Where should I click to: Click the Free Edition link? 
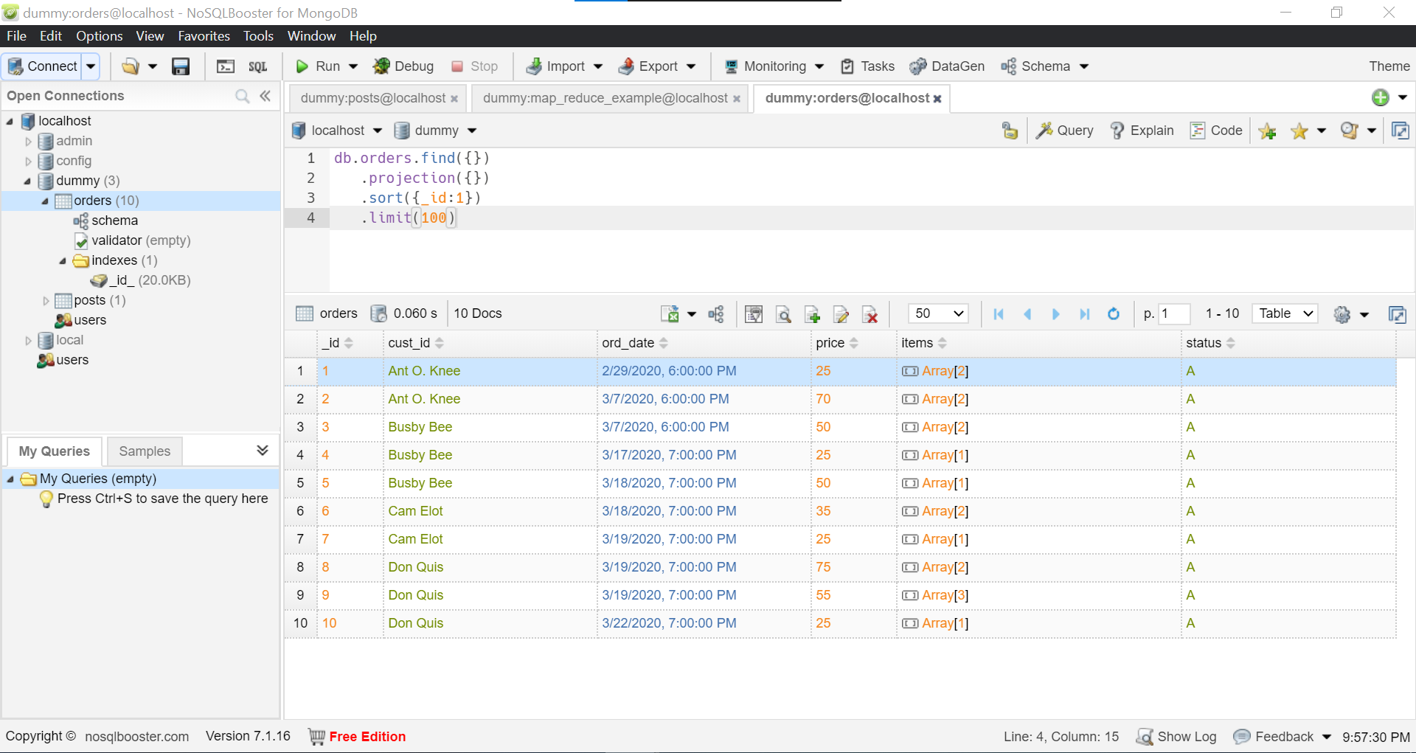(367, 736)
